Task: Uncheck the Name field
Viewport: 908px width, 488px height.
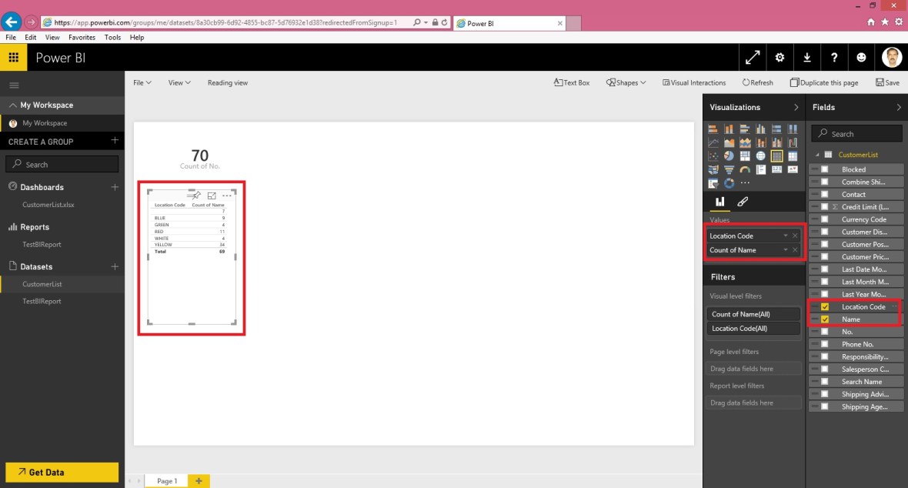Action: pyautogui.click(x=826, y=319)
